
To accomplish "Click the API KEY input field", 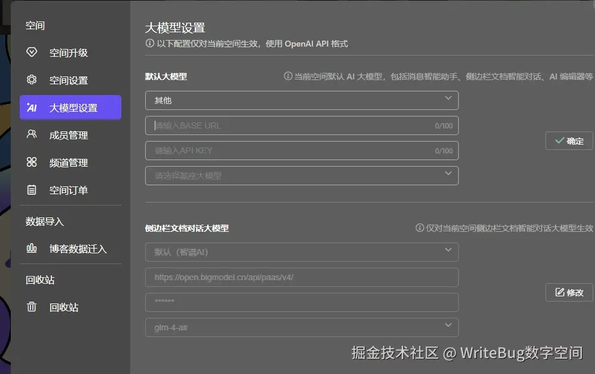I will click(x=302, y=150).
